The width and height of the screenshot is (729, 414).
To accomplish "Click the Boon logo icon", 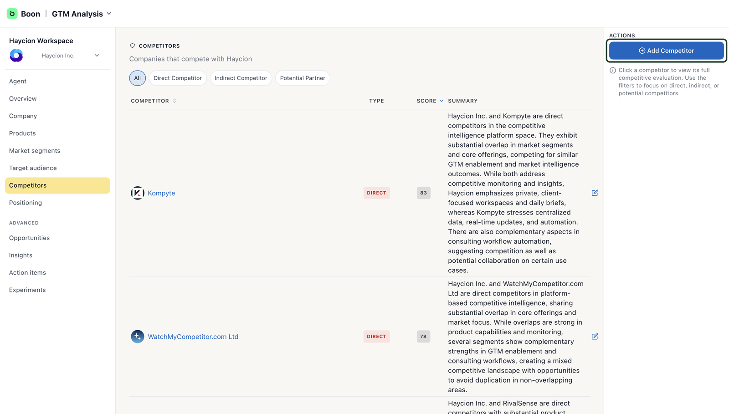I will [12, 14].
